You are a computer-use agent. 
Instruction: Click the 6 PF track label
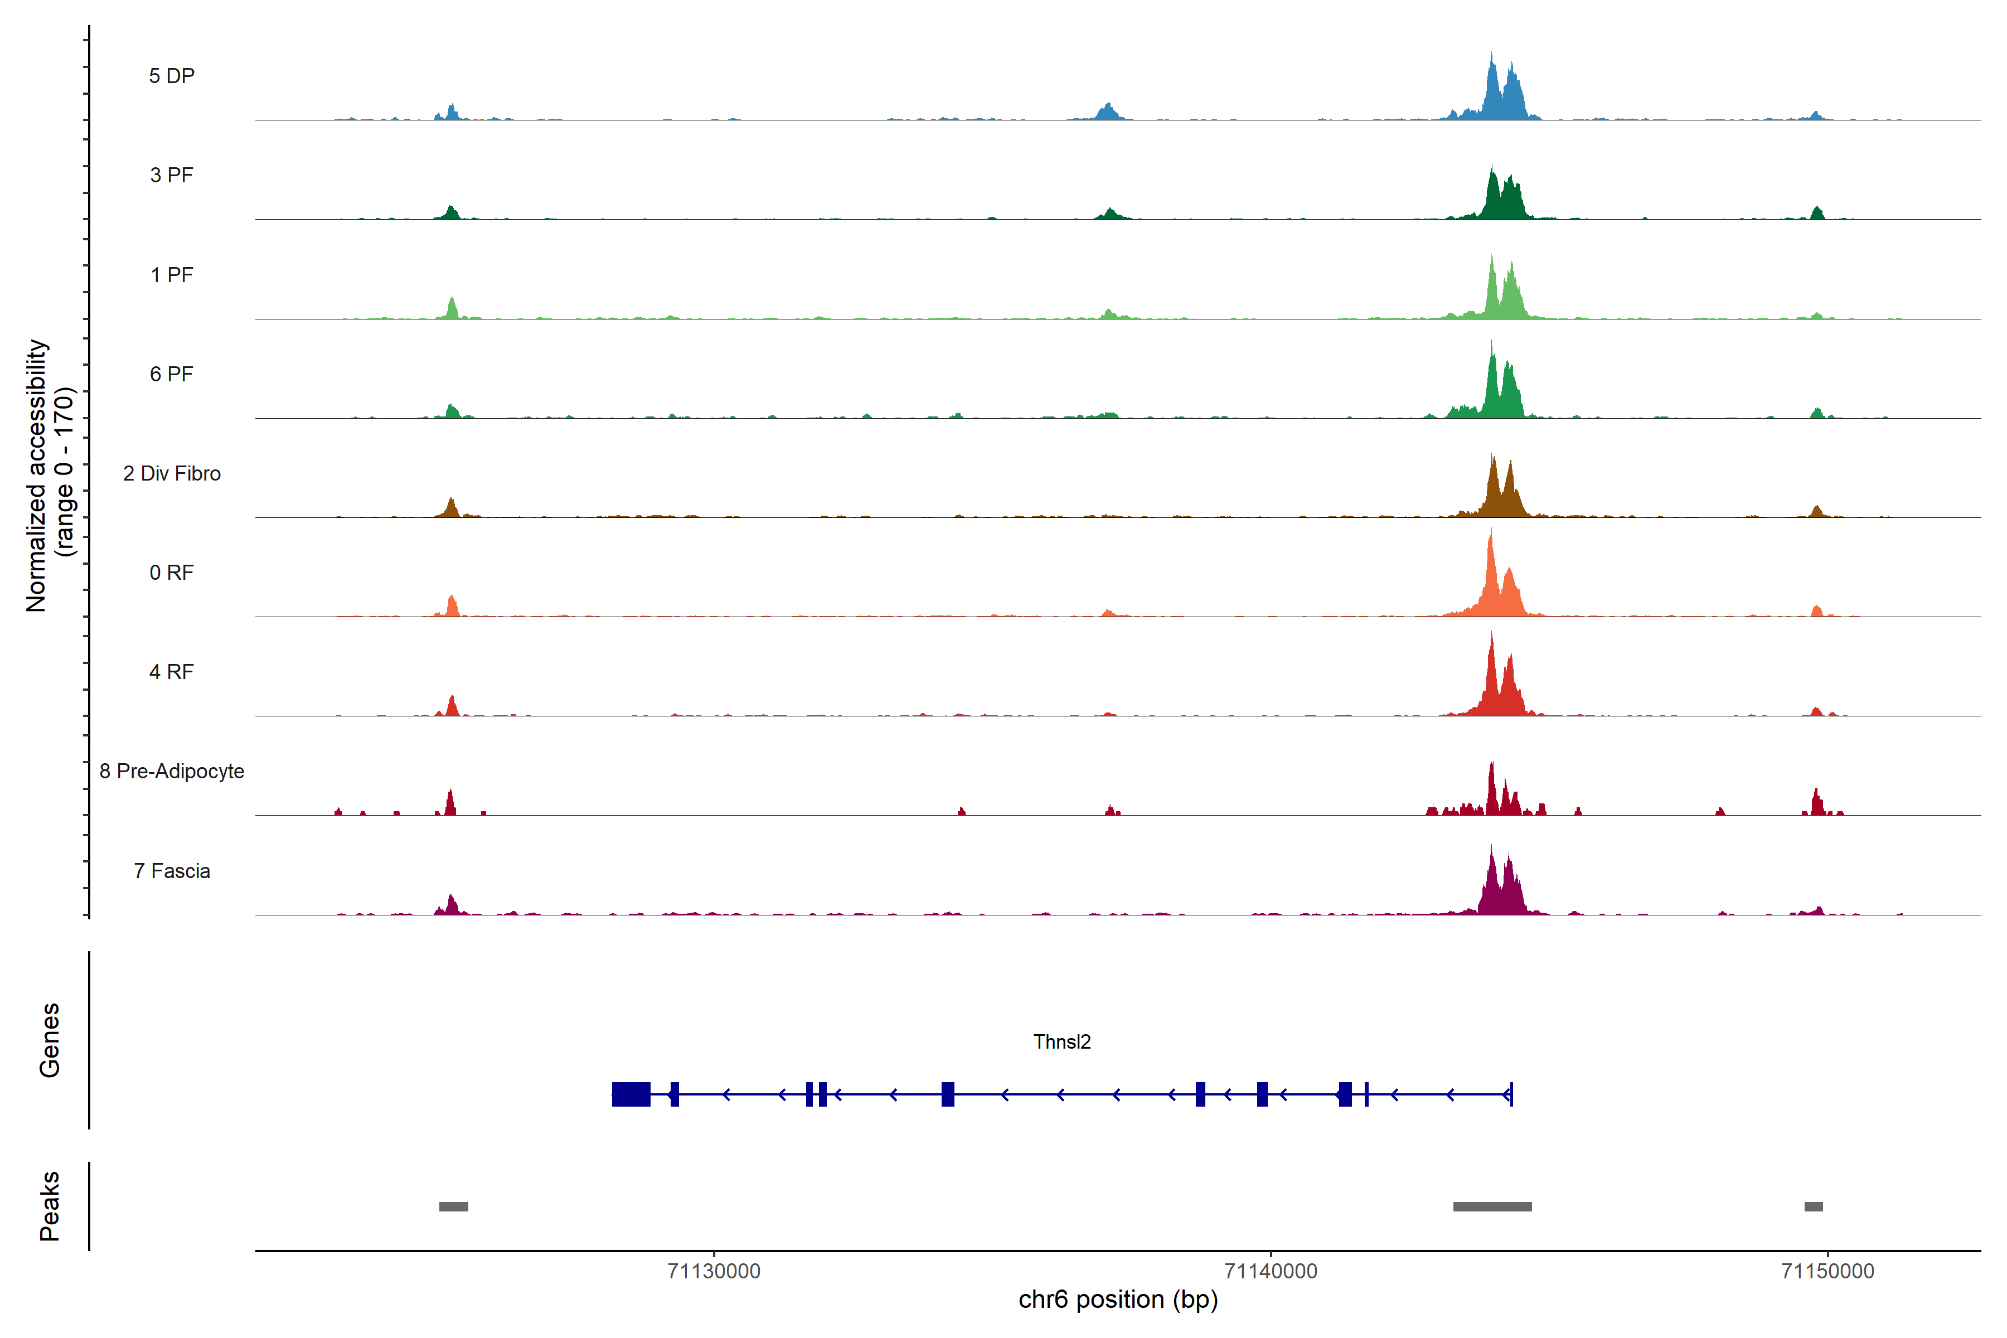(172, 374)
